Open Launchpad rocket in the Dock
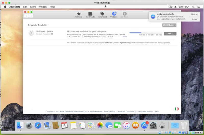 coord(29,125)
